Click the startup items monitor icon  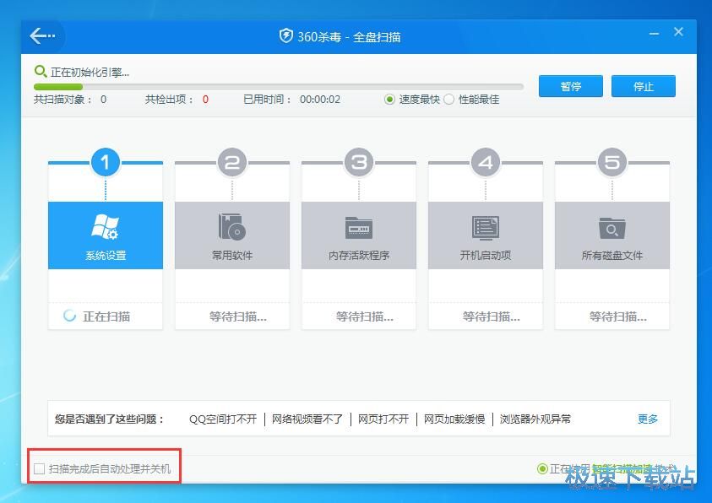click(x=486, y=228)
